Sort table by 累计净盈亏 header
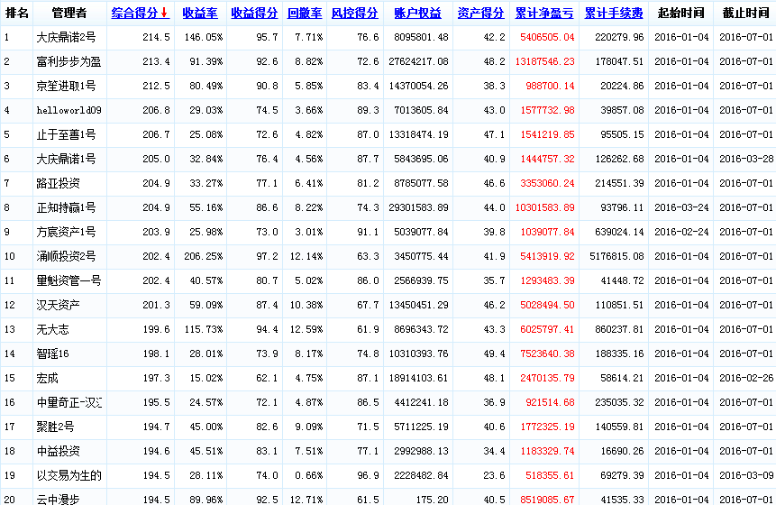The height and width of the screenshot is (505, 776). pyautogui.click(x=544, y=14)
